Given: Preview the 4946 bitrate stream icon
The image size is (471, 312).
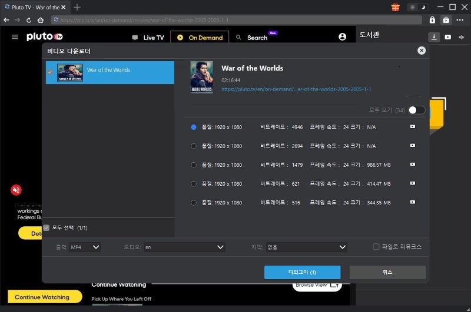Looking at the screenshot, I should 413,126.
